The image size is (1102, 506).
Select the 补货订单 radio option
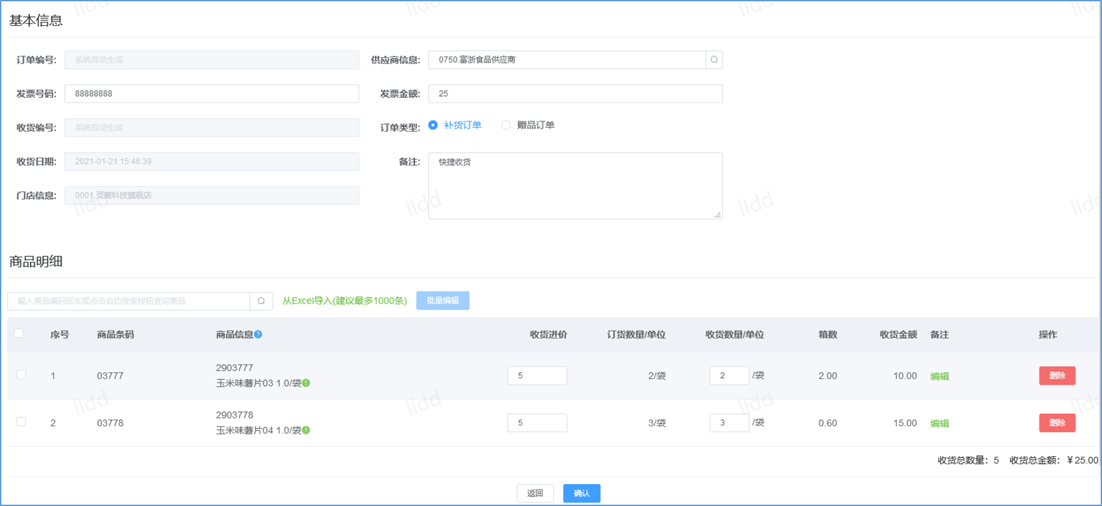pos(433,125)
